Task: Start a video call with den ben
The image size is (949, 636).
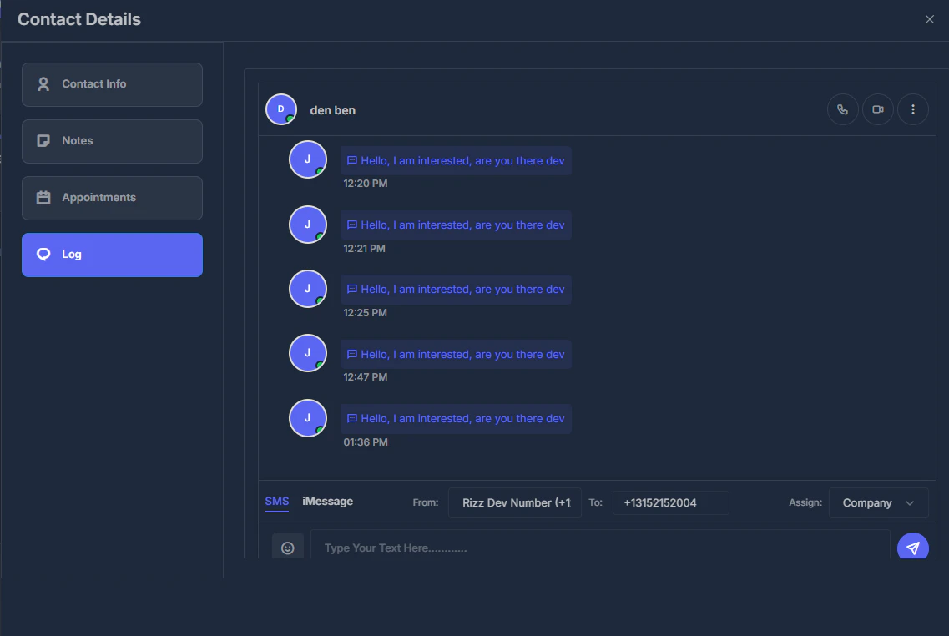Action: [877, 109]
